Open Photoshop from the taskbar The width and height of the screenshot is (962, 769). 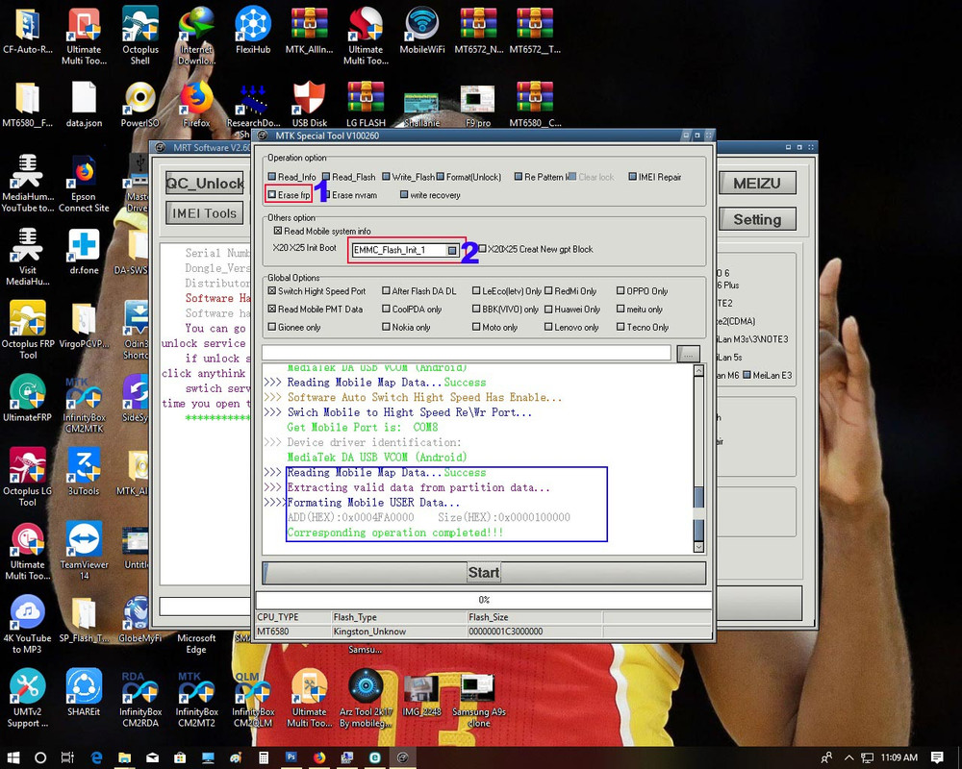(x=291, y=757)
